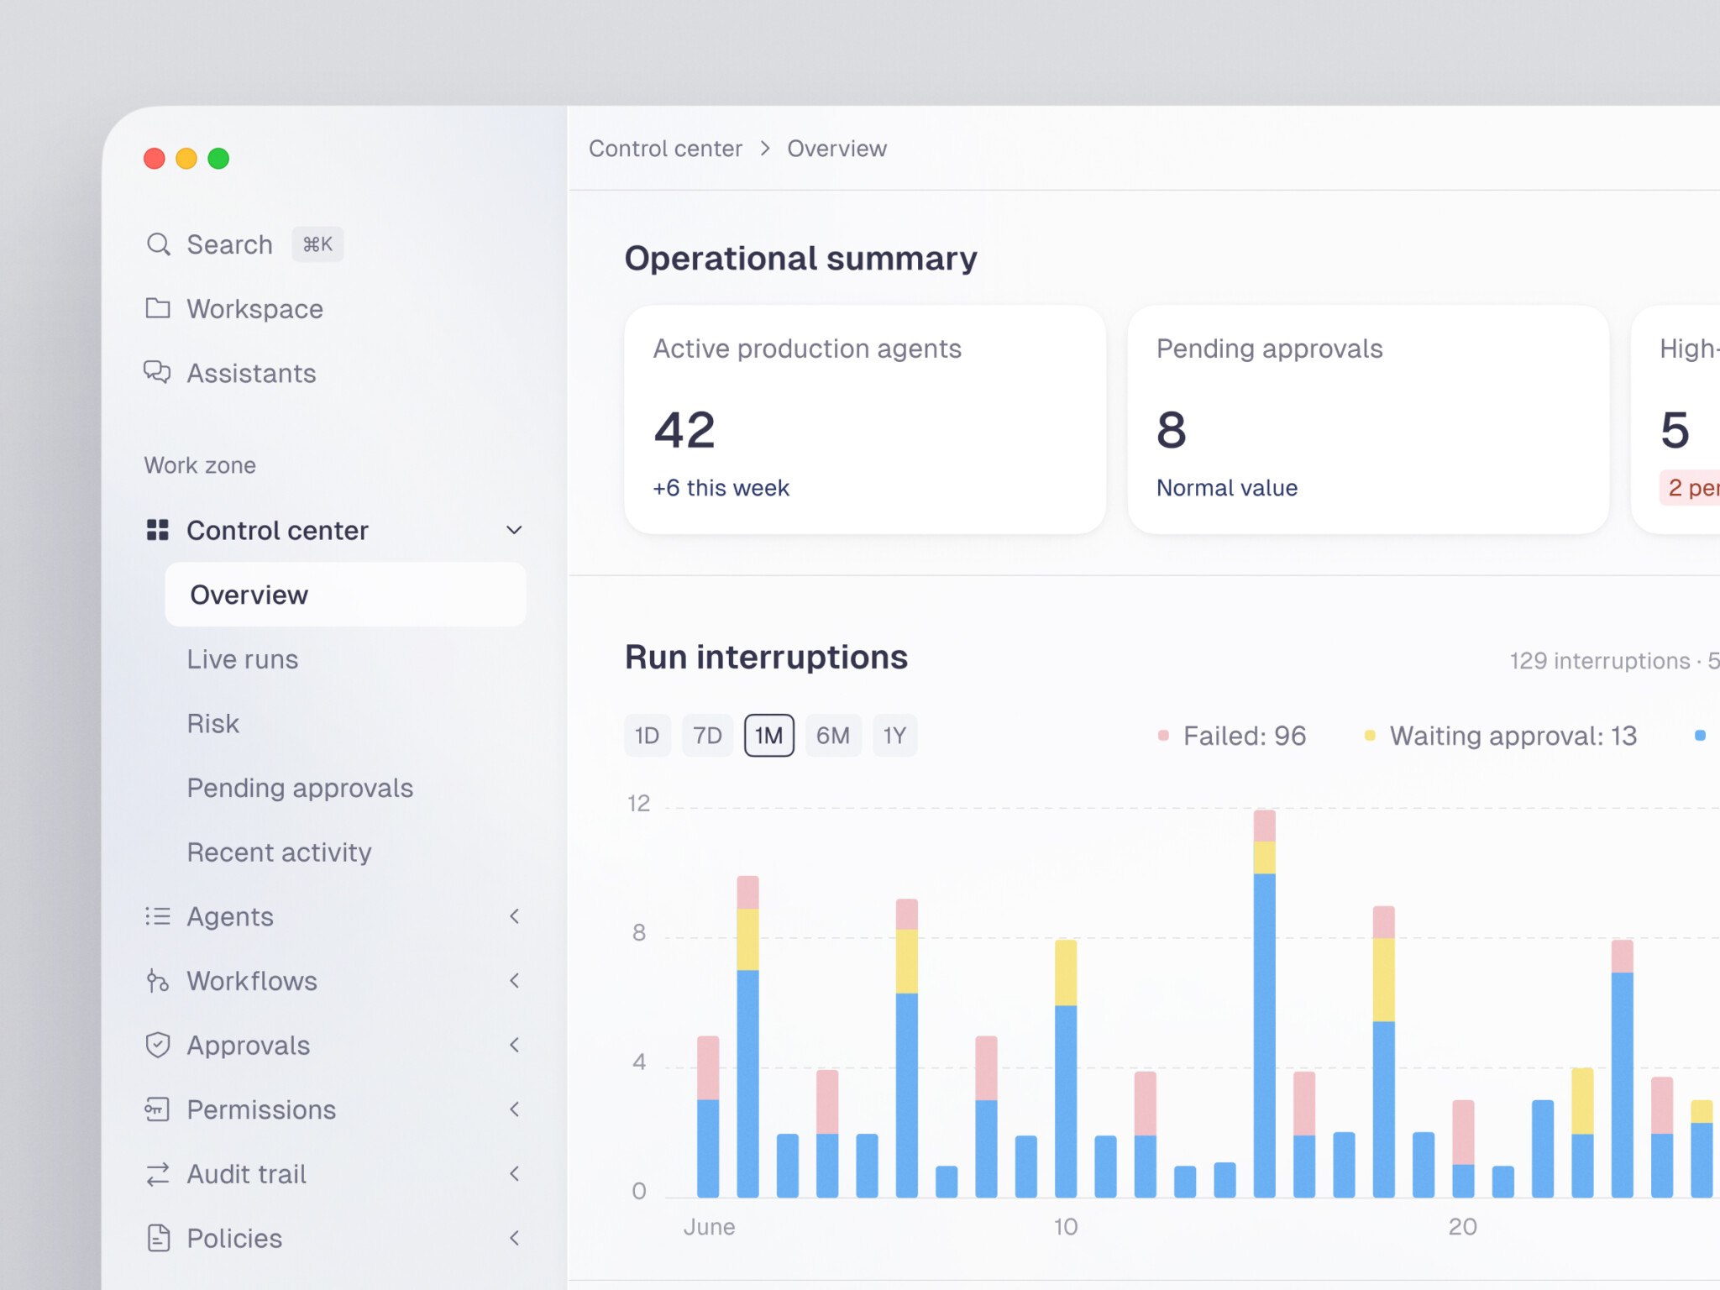Expand the Policies section chevron
This screenshot has height=1290, width=1720.
coord(514,1238)
